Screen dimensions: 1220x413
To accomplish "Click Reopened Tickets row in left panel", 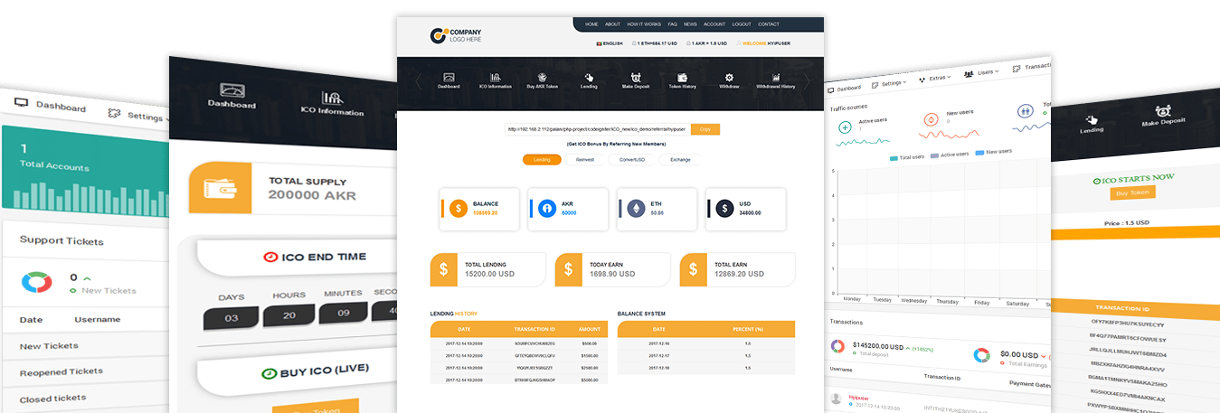I will click(85, 371).
